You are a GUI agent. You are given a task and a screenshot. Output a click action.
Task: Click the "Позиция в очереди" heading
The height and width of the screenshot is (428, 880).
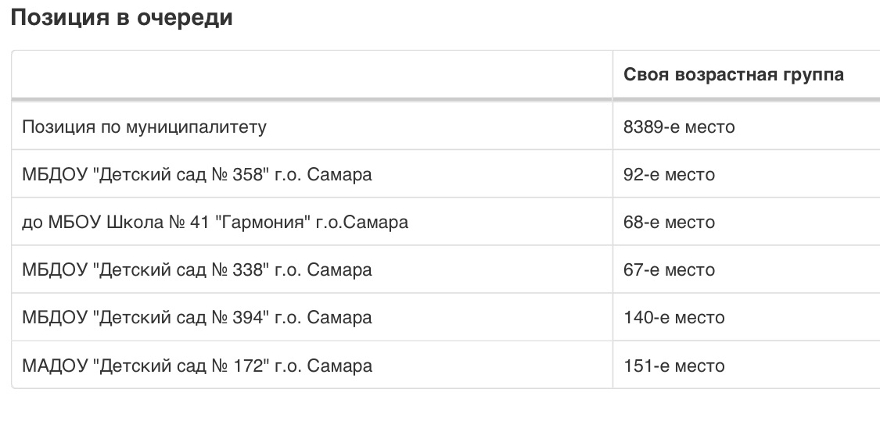[x=121, y=18]
